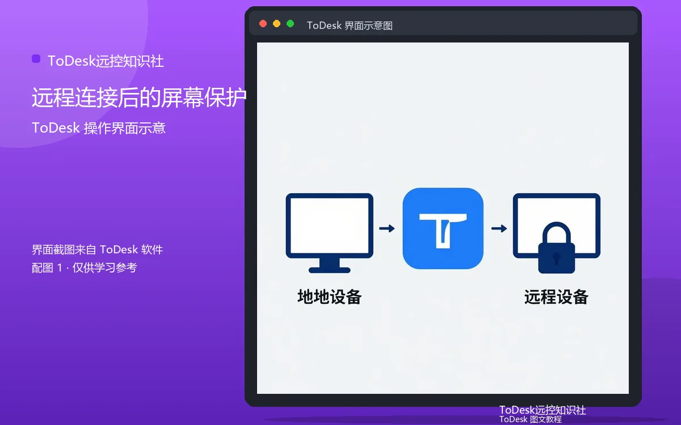The height and width of the screenshot is (425, 681).
Task: Click the green maximize window dot
Action: [291, 24]
